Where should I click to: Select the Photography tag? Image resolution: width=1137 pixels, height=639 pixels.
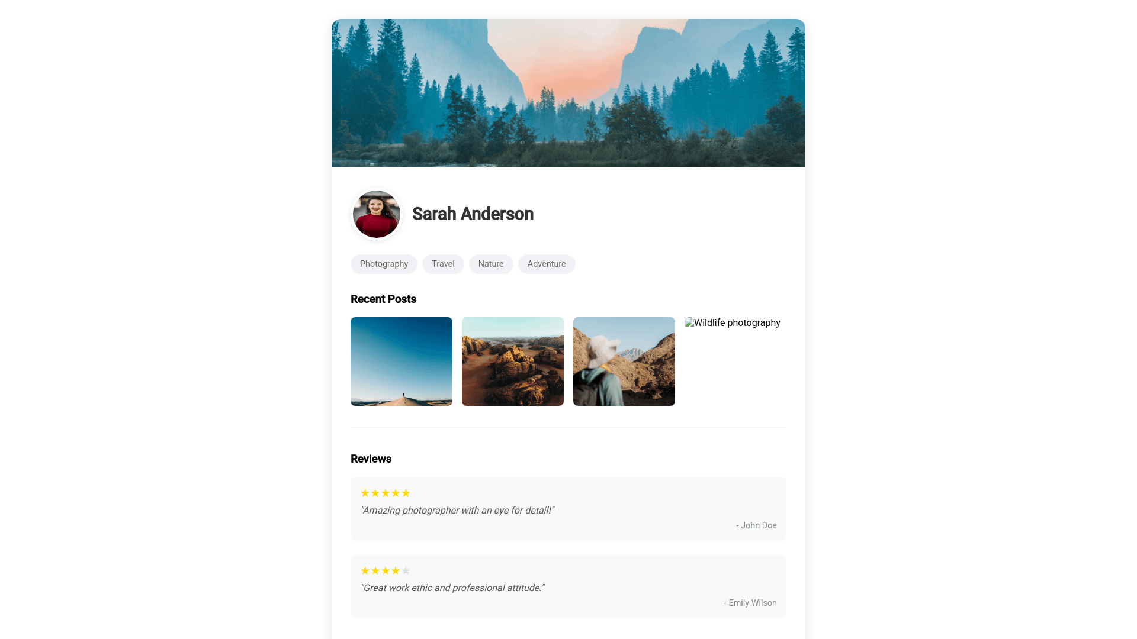[x=384, y=264]
